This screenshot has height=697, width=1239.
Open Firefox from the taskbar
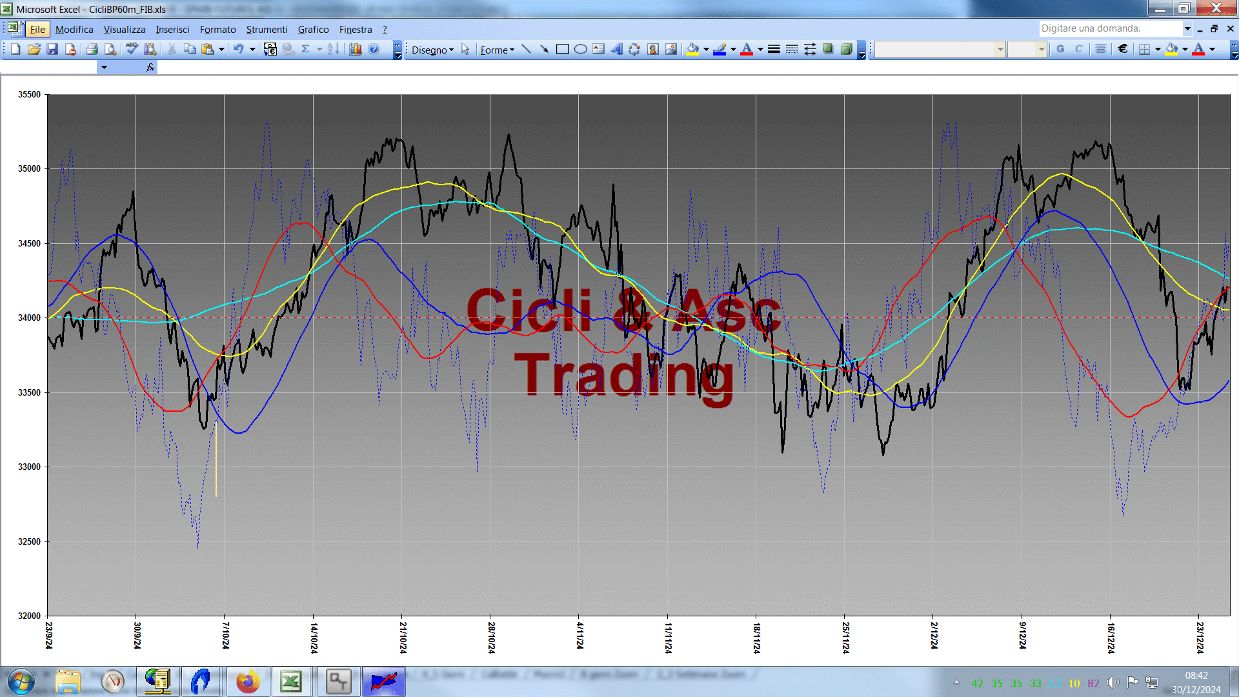pos(248,682)
